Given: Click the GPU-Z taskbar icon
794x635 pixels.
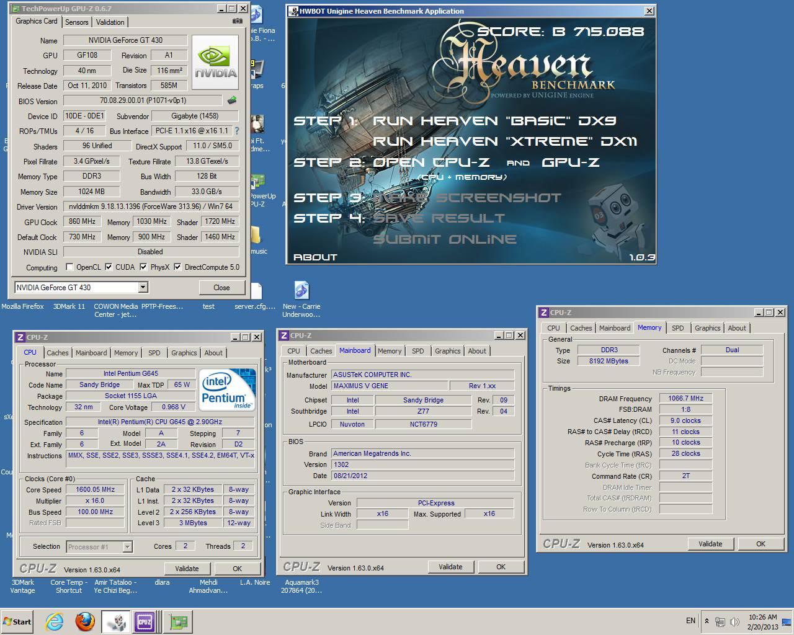Looking at the screenshot, I should tap(179, 621).
